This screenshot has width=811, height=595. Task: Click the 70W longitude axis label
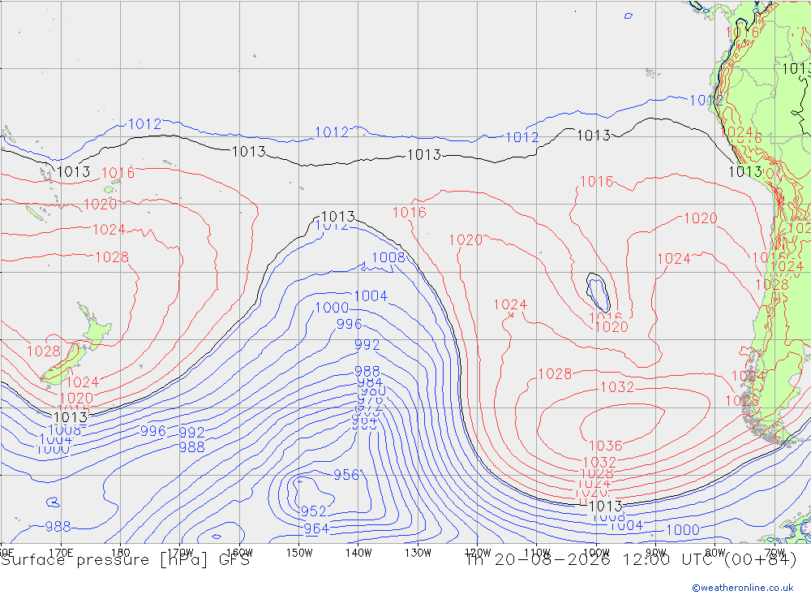775,553
